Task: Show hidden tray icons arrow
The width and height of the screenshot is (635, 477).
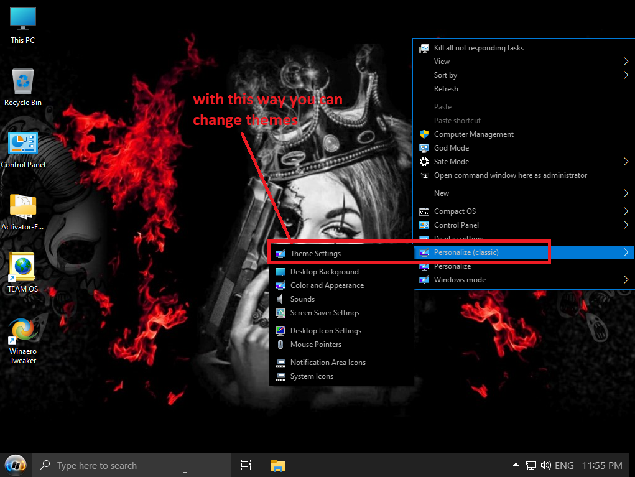Action: [x=516, y=465]
